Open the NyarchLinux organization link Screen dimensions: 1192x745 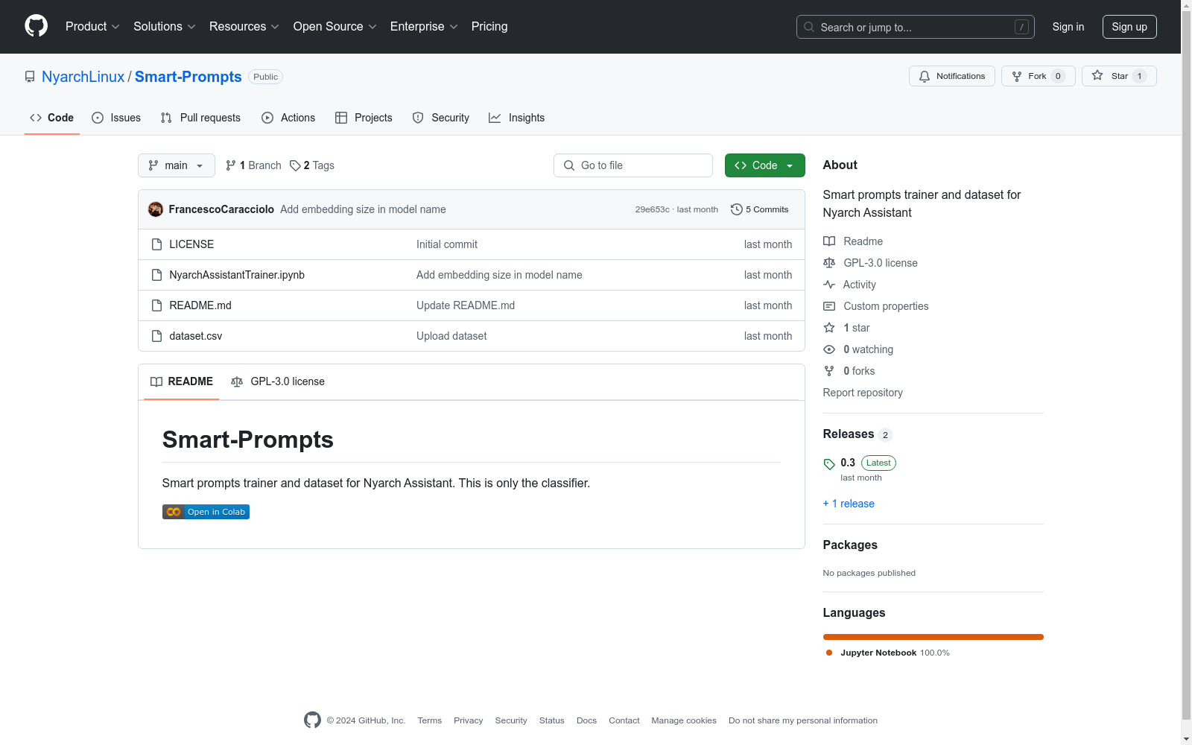click(x=83, y=77)
